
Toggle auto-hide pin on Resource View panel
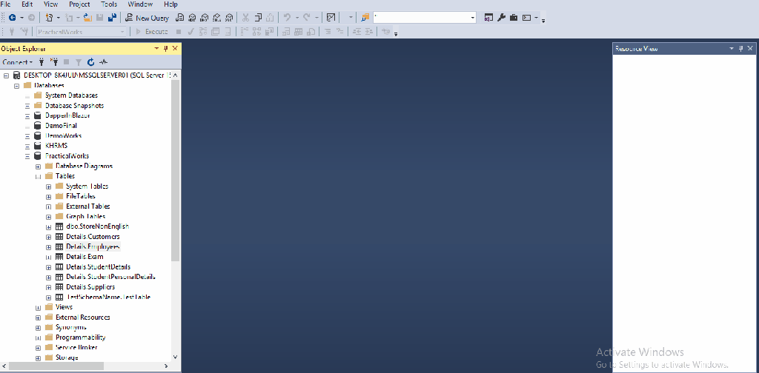[740, 48]
